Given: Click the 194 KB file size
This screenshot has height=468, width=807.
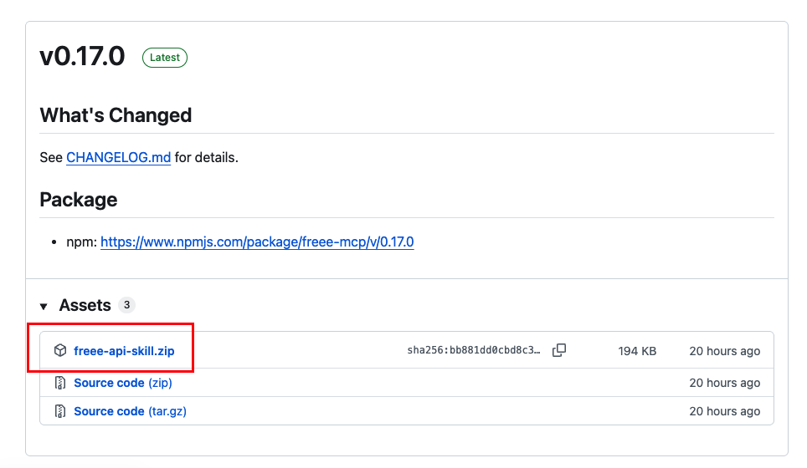Looking at the screenshot, I should (637, 351).
